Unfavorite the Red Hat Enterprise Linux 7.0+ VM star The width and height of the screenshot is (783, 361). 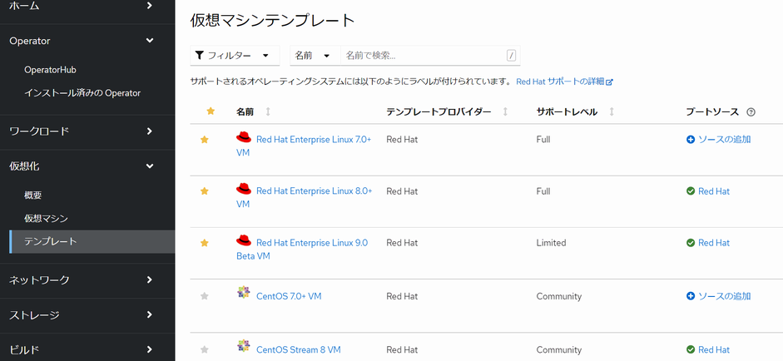(x=204, y=140)
